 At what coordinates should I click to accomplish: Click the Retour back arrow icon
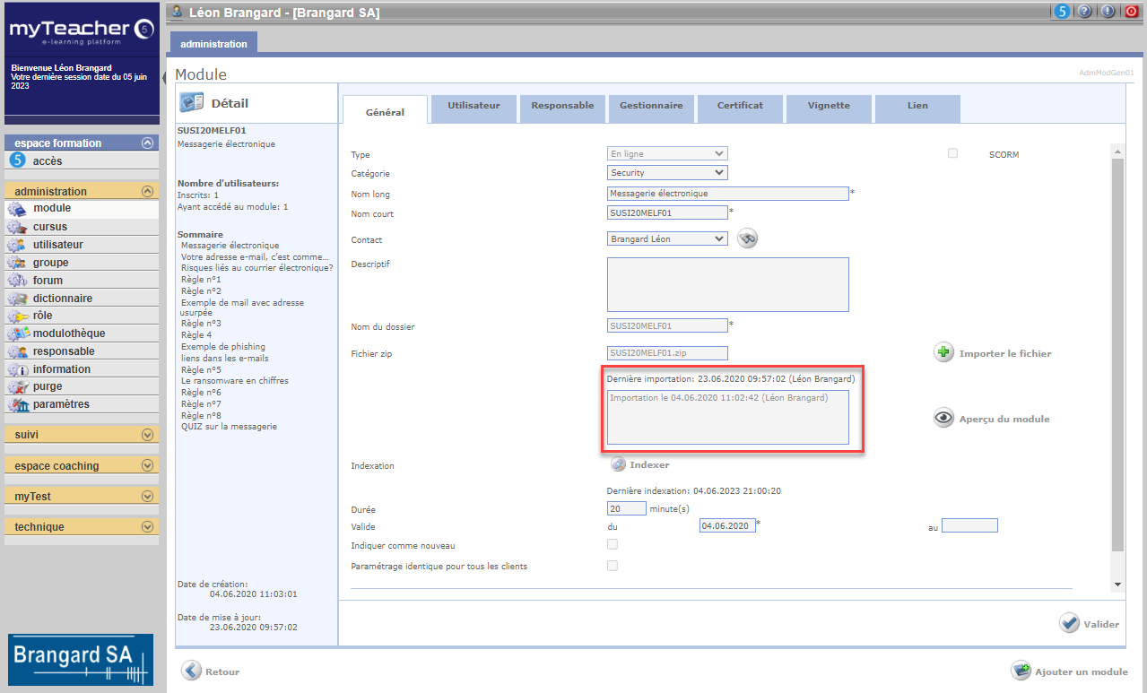(x=191, y=671)
